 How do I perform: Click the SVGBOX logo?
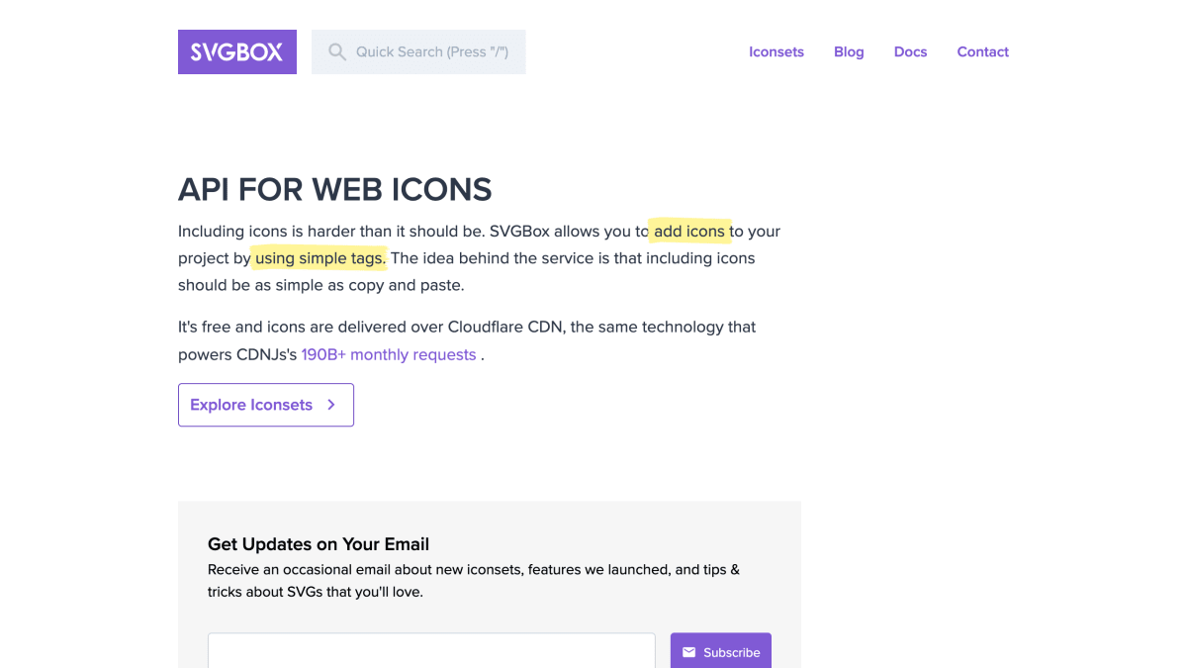pyautogui.click(x=237, y=51)
